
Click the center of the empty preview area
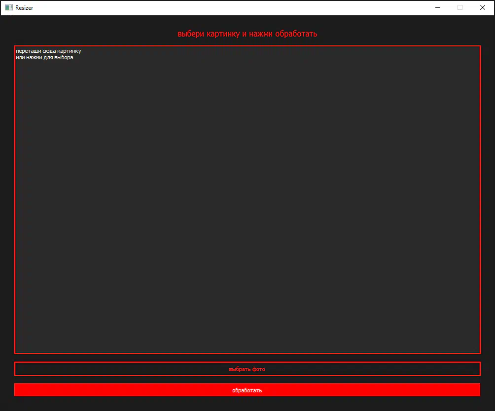tap(247, 200)
